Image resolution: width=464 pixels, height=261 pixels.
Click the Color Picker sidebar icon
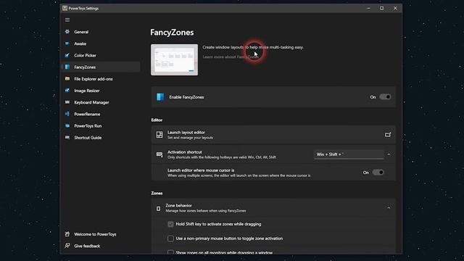coord(67,55)
